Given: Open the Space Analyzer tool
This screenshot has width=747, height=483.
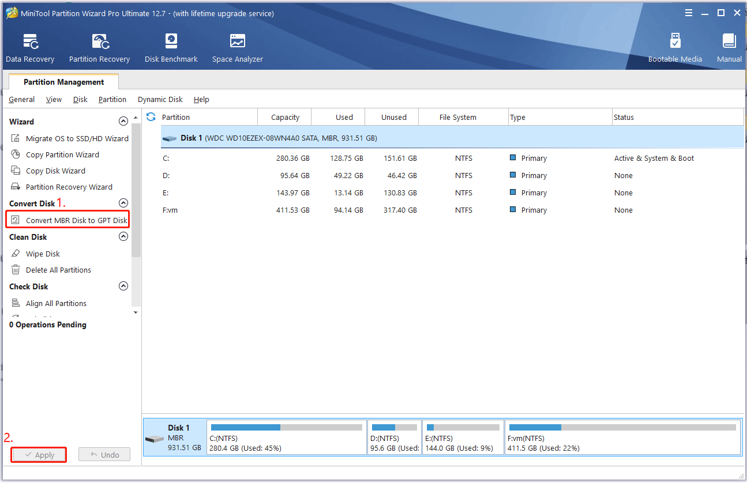Looking at the screenshot, I should coord(237,48).
